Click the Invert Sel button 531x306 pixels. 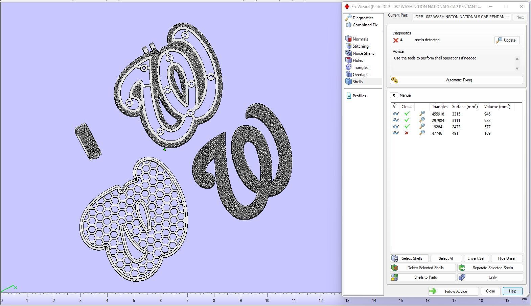[x=476, y=258]
